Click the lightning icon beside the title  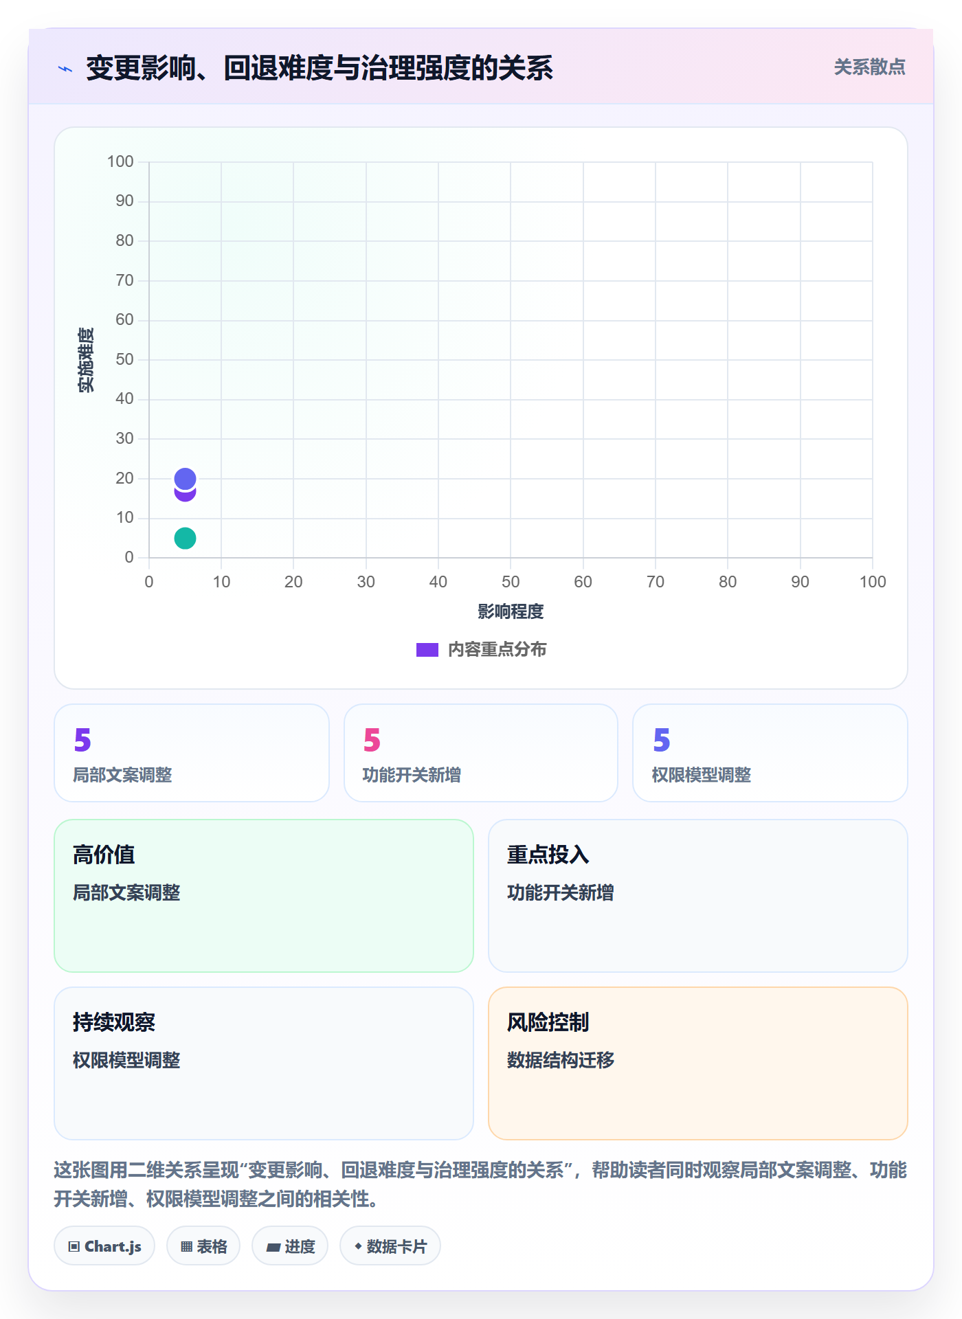pyautogui.click(x=65, y=69)
